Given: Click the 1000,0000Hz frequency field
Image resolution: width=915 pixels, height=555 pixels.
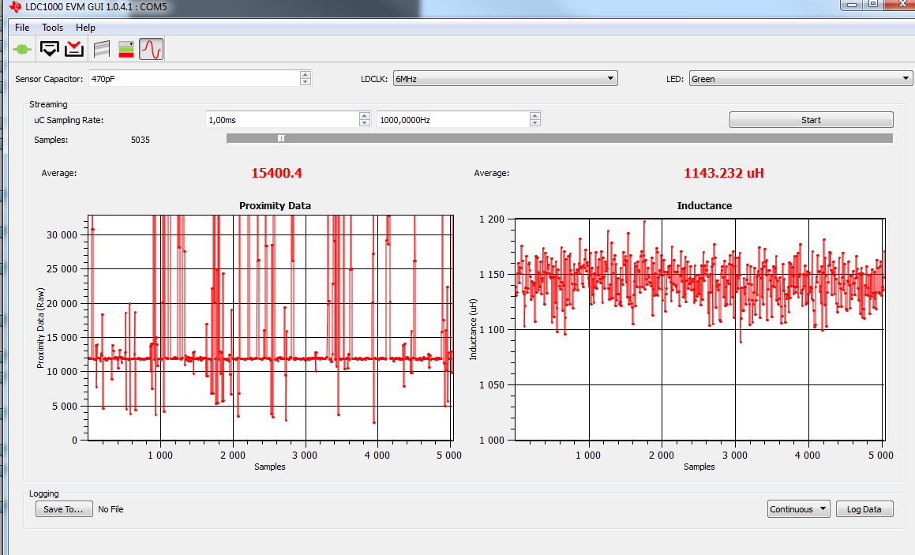Looking at the screenshot, I should tap(453, 120).
